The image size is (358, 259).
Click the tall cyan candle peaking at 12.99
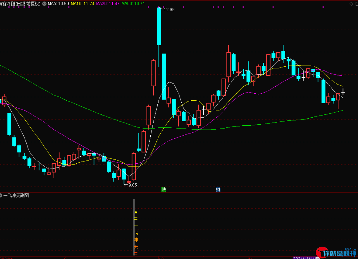pyautogui.click(x=159, y=26)
